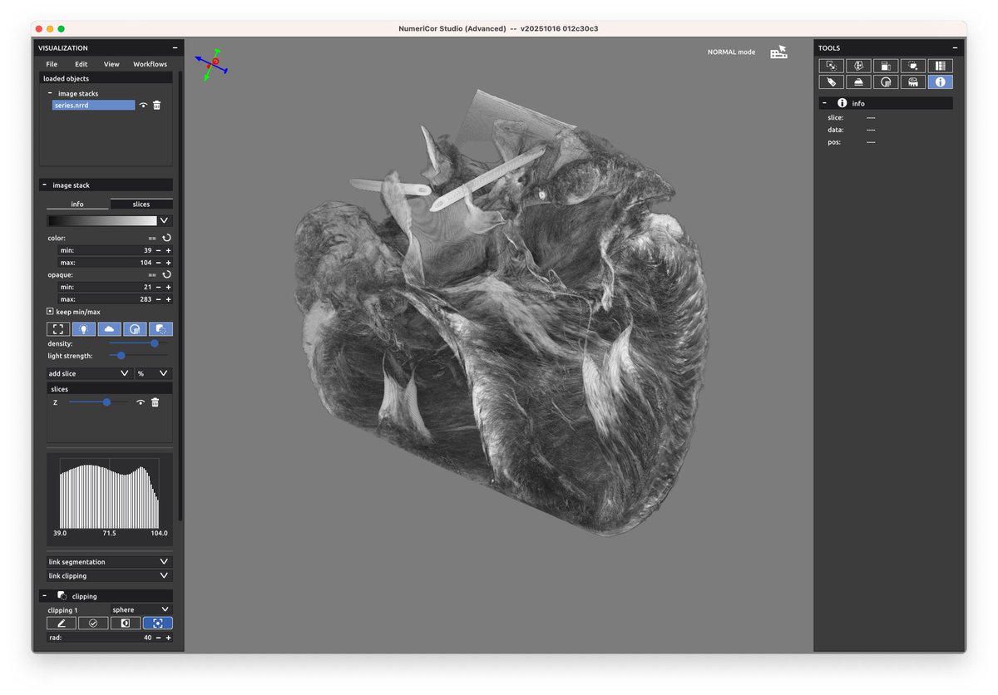Decrease the clipping rad value
998x695 pixels.
point(158,638)
